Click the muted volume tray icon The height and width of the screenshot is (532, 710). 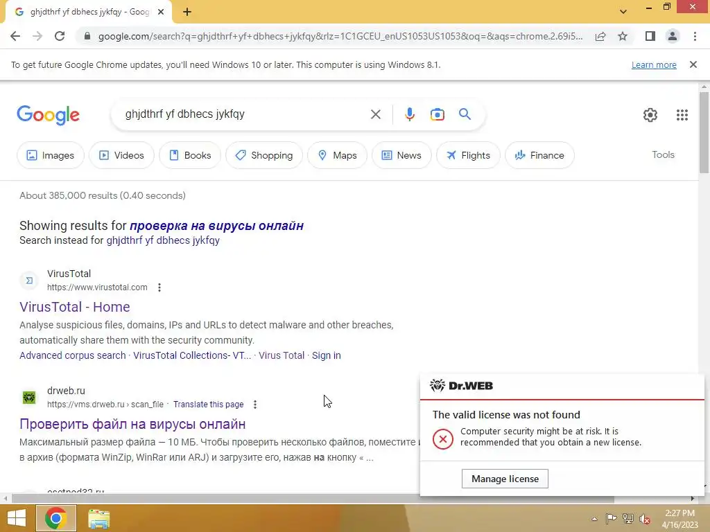(645, 519)
